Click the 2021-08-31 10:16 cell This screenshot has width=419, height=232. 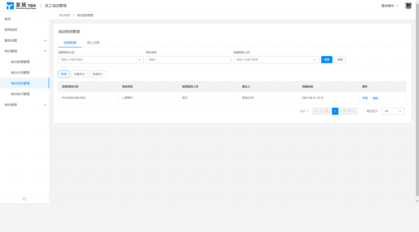tap(328, 98)
